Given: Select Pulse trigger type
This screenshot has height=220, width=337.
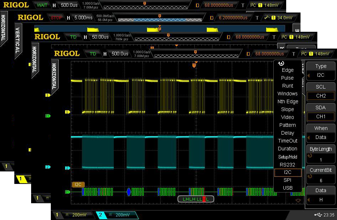Looking at the screenshot, I should 288,78.
